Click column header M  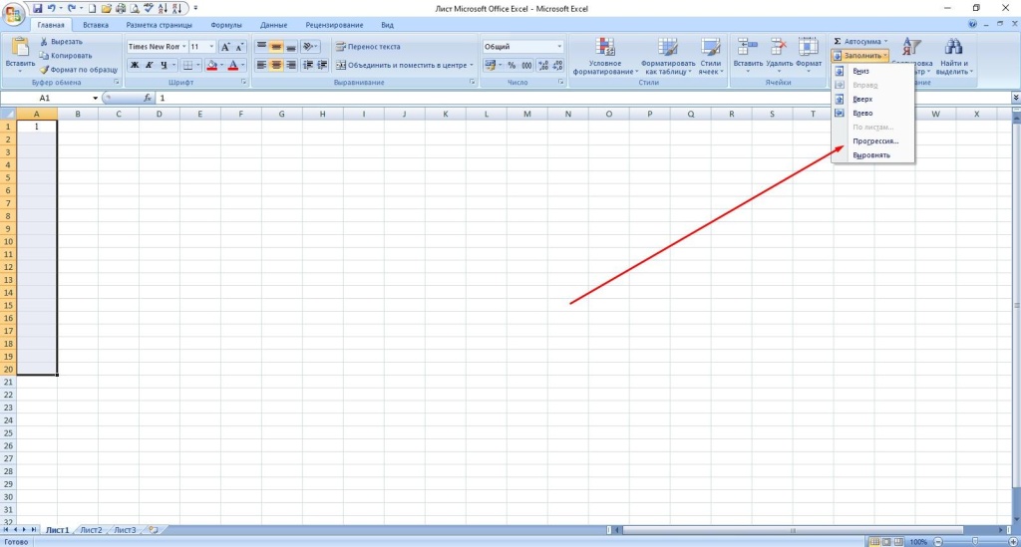(526, 114)
